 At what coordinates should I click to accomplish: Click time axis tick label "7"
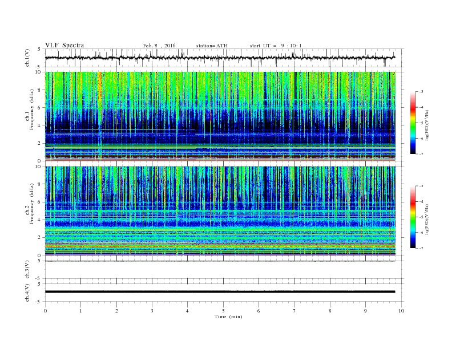(294, 311)
